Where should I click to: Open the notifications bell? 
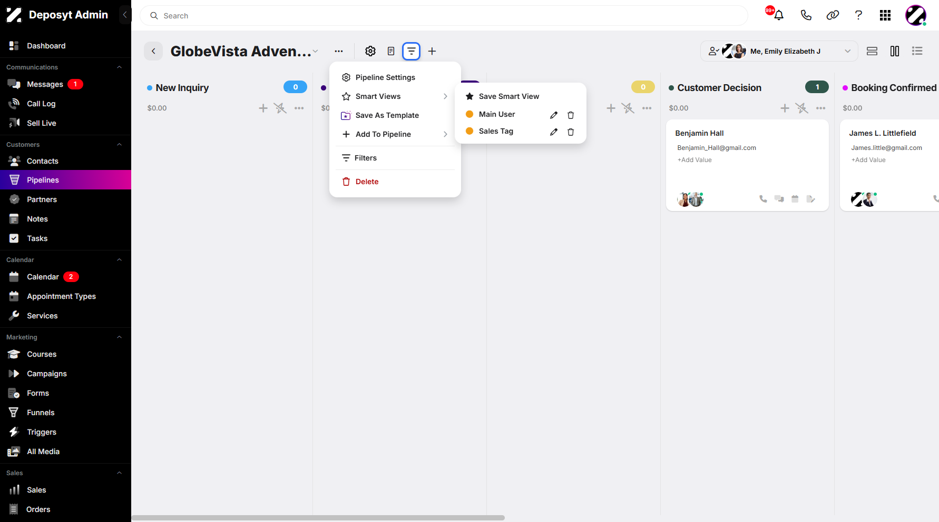(778, 15)
